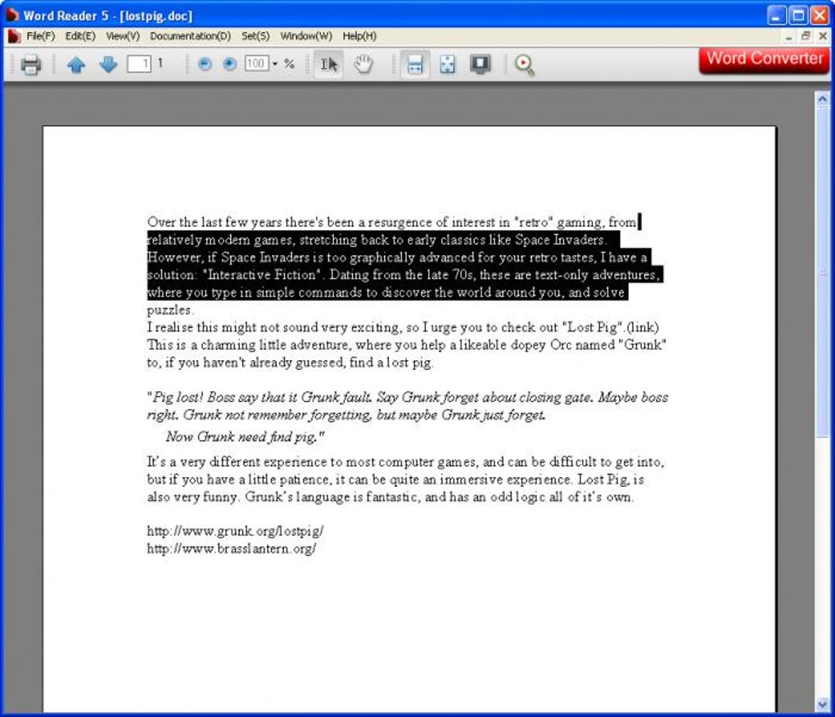Maximize the Word Reader window

tap(797, 15)
